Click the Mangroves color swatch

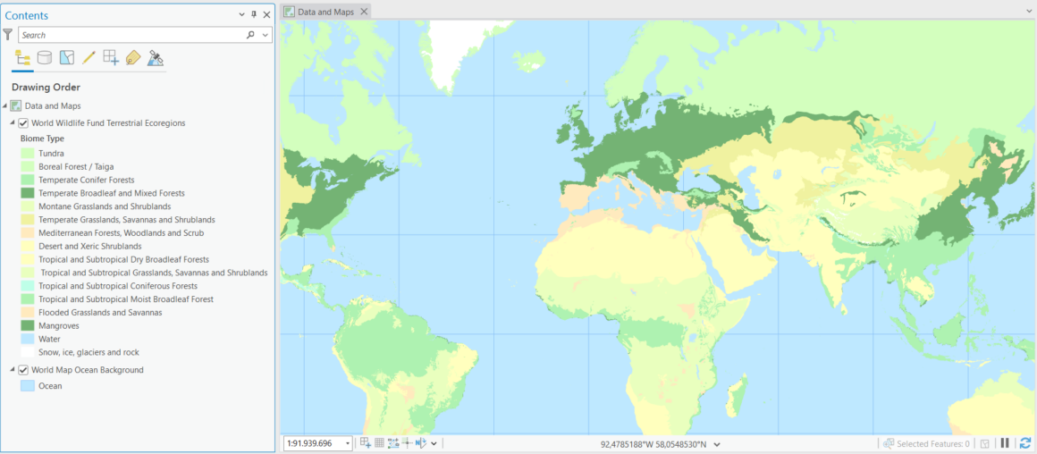coord(27,326)
